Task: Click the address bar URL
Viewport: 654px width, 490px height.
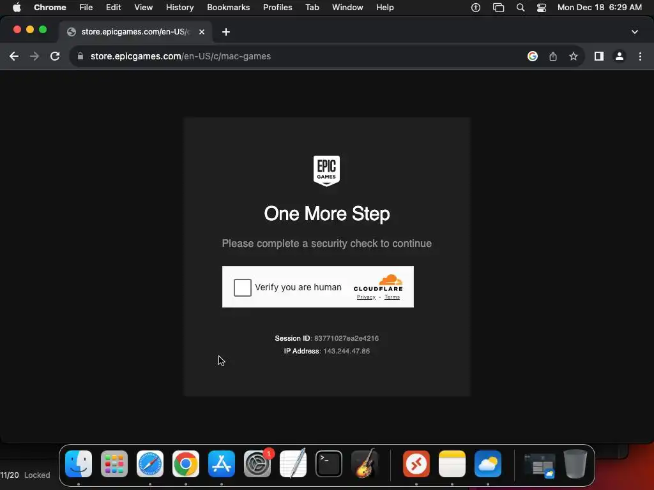Action: coord(181,56)
